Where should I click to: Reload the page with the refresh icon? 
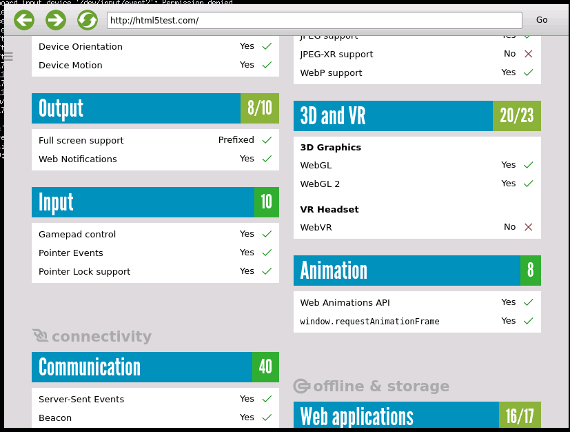coord(88,20)
